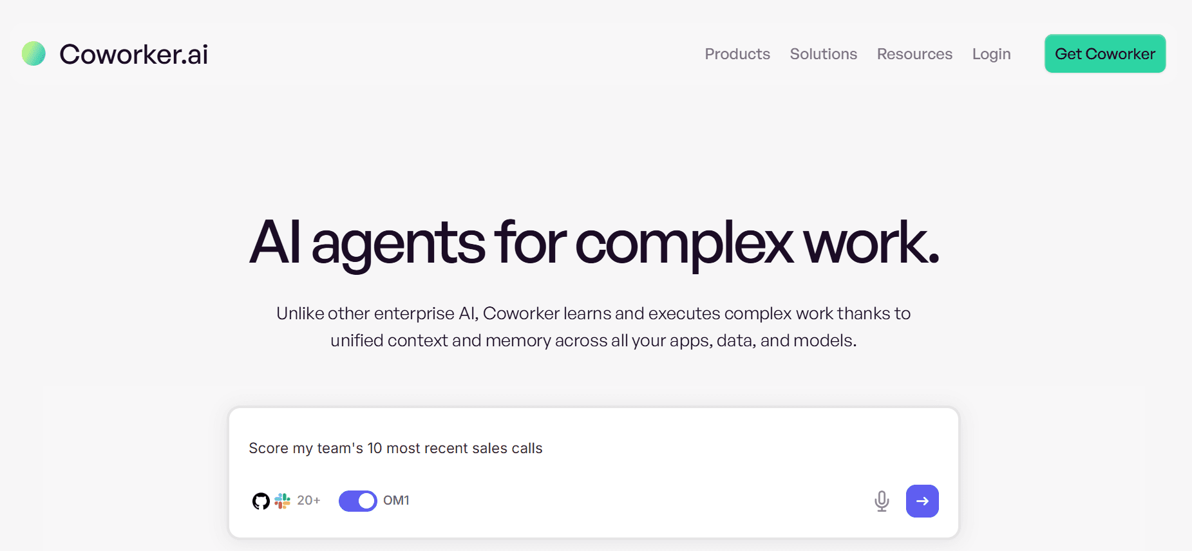The image size is (1192, 551).
Task: Open the Resources menu
Action: tap(914, 54)
